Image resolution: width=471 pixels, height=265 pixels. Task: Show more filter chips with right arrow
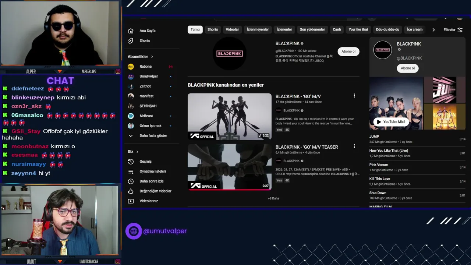(x=433, y=30)
